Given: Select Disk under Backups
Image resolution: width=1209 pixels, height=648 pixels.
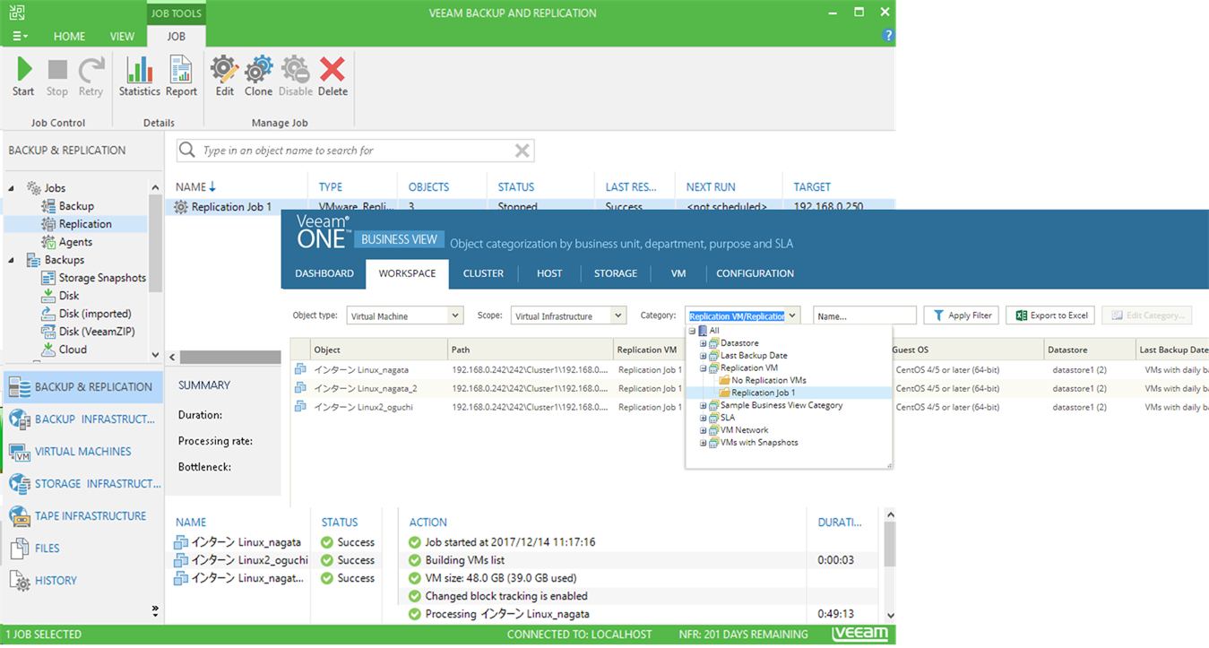Looking at the screenshot, I should point(60,296).
